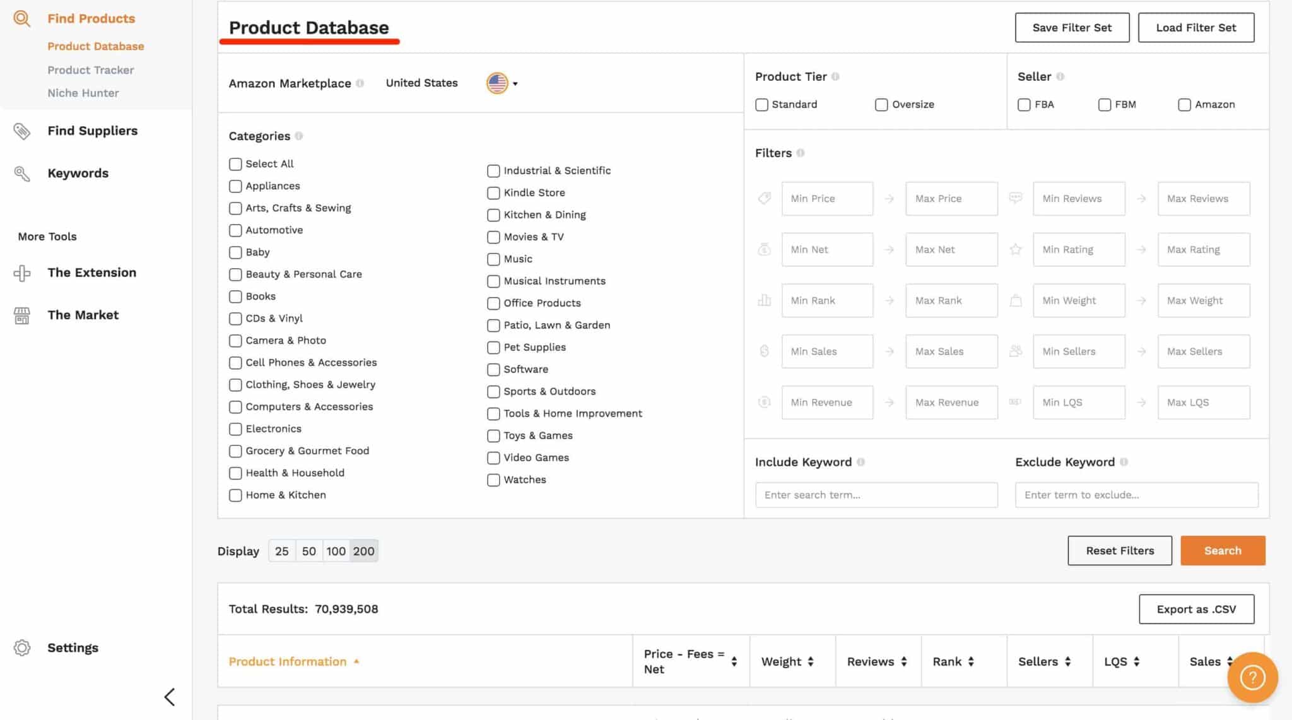Export results with Export as .CSV
Image resolution: width=1292 pixels, height=720 pixels.
(x=1196, y=610)
